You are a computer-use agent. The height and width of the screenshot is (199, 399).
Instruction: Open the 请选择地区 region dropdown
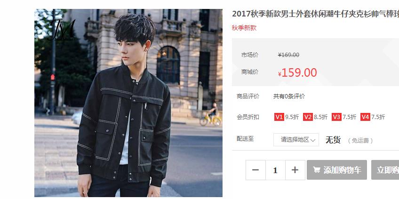click(296, 140)
